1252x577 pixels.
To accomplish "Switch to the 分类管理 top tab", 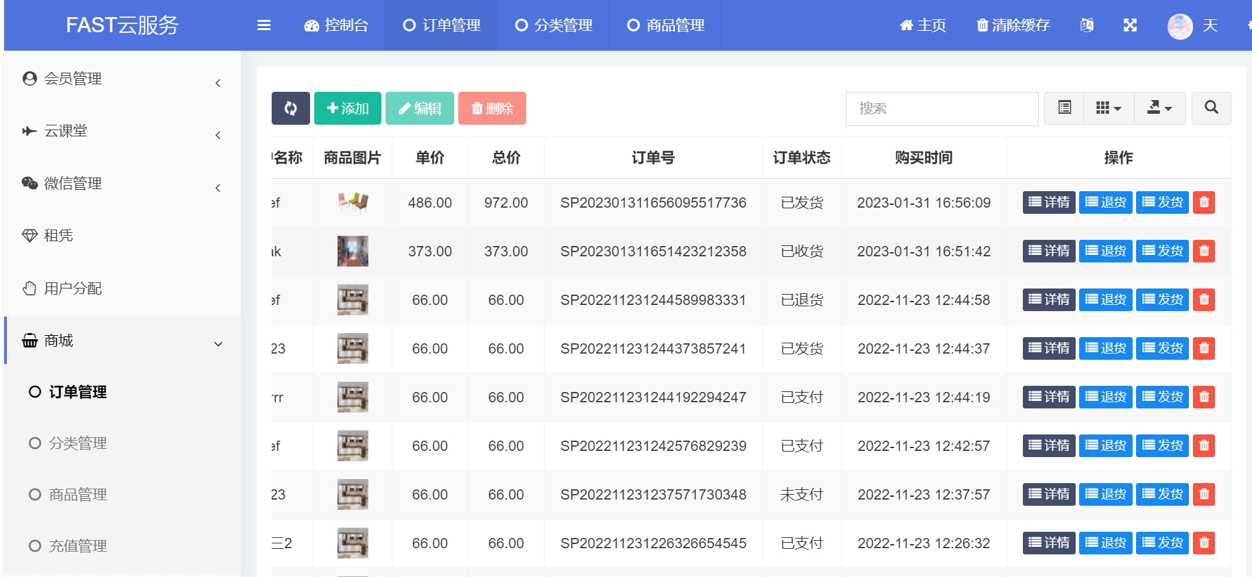I will point(553,25).
